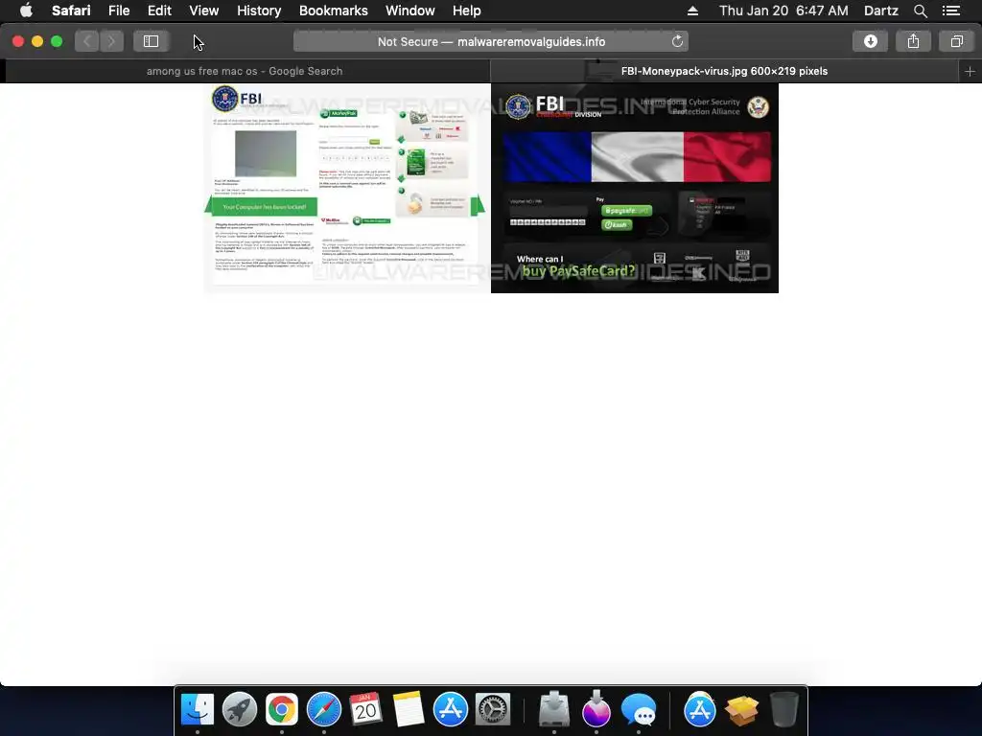The width and height of the screenshot is (982, 736).
Task: Open the drive installer Dock icon
Action: point(553,710)
